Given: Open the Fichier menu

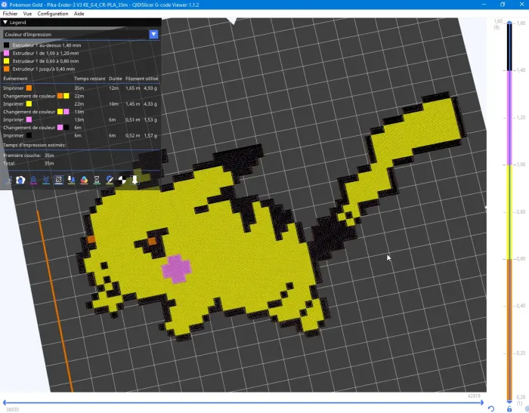Looking at the screenshot, I should pyautogui.click(x=10, y=14).
